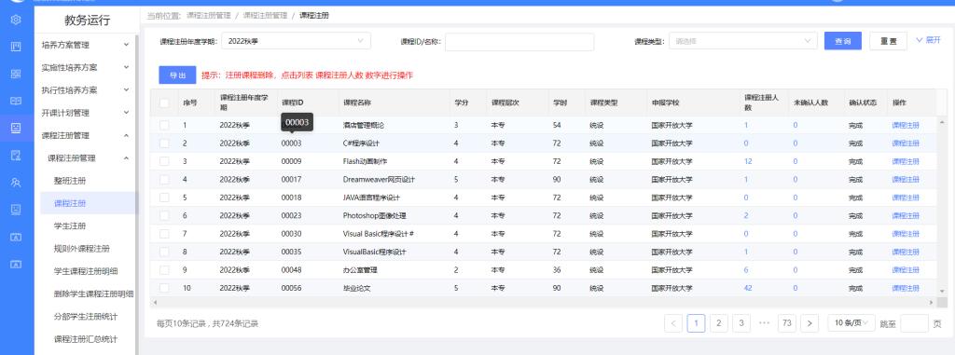Open registered count 12 for Flash动画制作
The width and height of the screenshot is (955, 355).
coord(748,161)
